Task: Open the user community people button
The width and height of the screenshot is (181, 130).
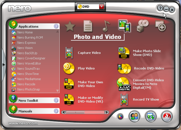Action: pos(134,116)
